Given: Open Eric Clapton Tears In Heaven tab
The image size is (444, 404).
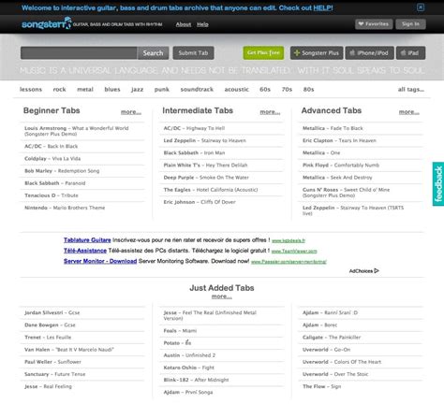Looking at the screenshot, I should 339,140.
